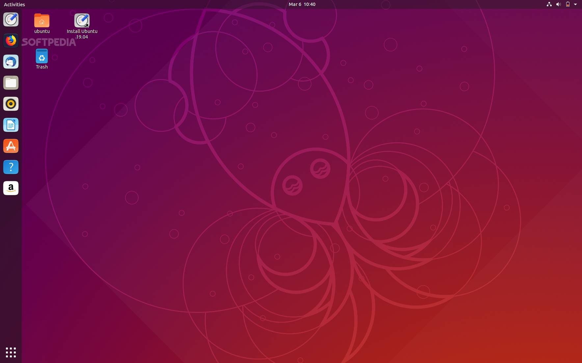Screen dimensions: 582x363
Task: Open LibreOffice Writer
Action: click(11, 125)
